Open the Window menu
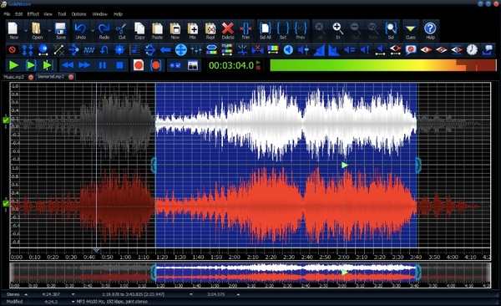 (x=99, y=14)
